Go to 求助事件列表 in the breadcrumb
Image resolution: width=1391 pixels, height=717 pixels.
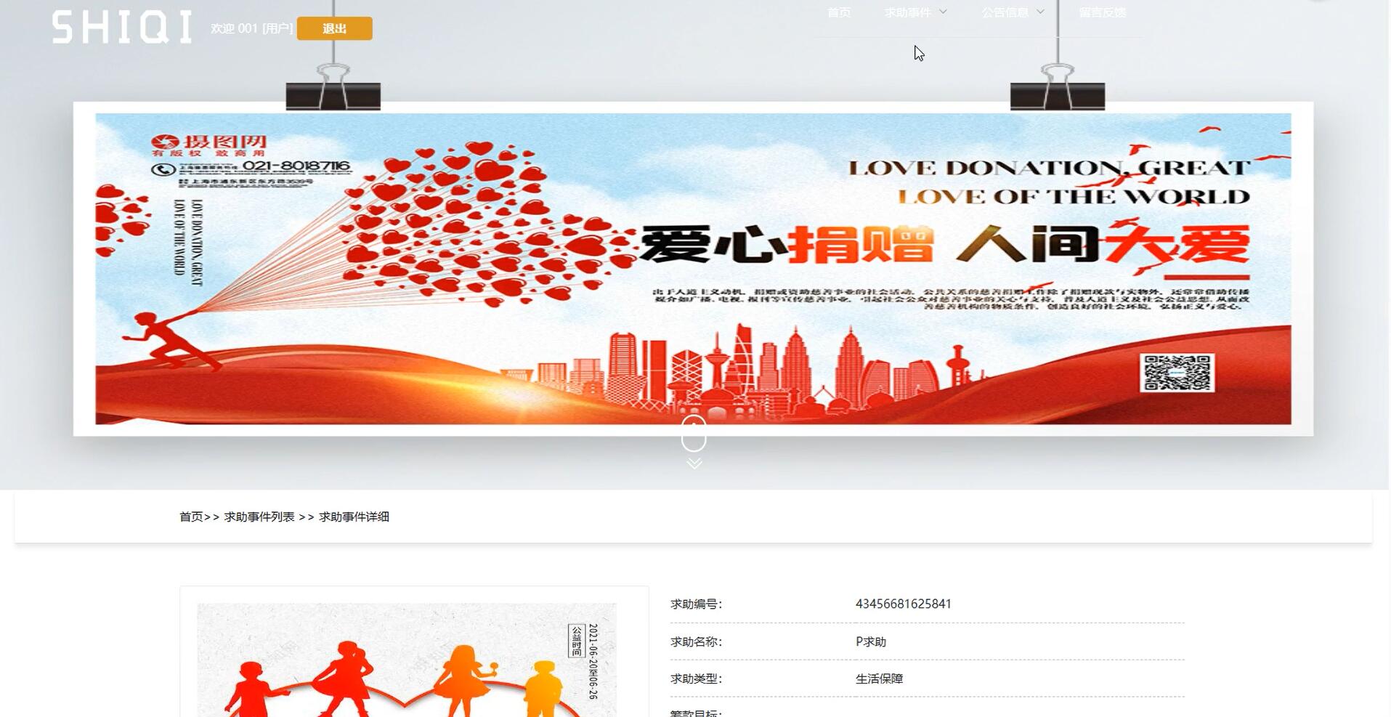(259, 517)
